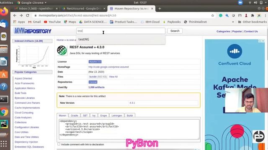Screen dimensions: 268x150
Task: Open the Aspect Oriented category
Action: pyautogui.click(x=23, y=78)
